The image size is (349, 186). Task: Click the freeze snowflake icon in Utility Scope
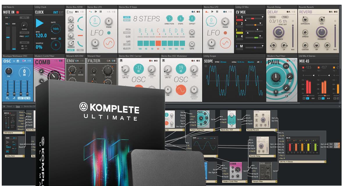pyautogui.click(x=206, y=66)
